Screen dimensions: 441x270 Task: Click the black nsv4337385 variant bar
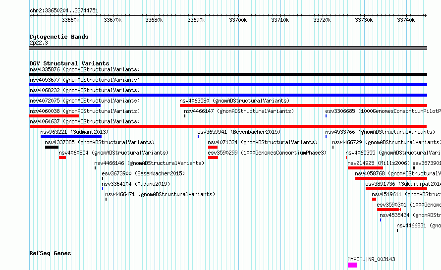pos(52,147)
